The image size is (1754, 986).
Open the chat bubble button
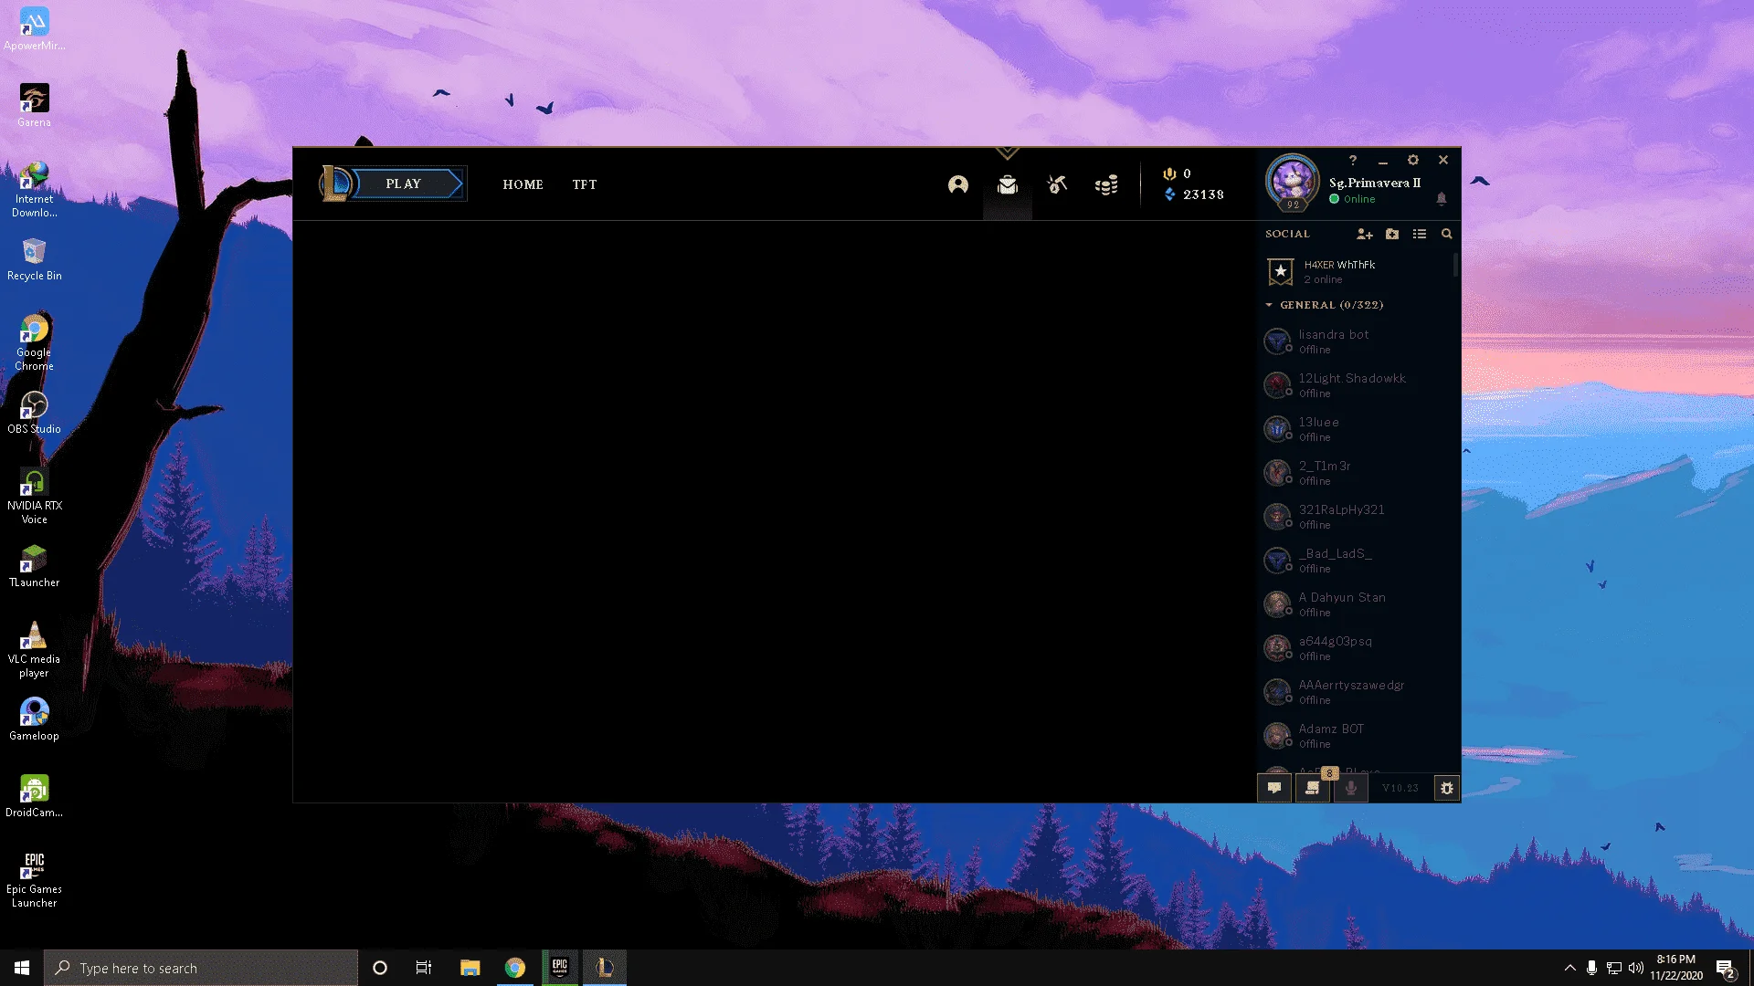tap(1274, 788)
